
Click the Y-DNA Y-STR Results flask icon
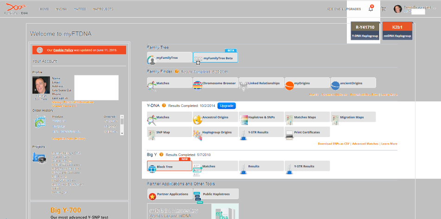pyautogui.click(x=243, y=136)
